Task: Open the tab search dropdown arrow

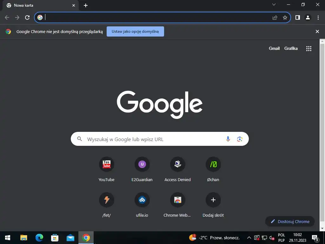Action: (x=274, y=4)
